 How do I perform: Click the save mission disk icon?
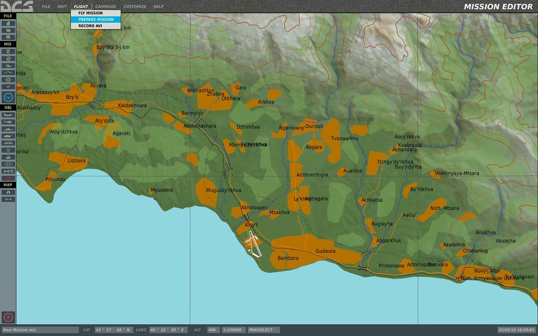click(x=8, y=37)
